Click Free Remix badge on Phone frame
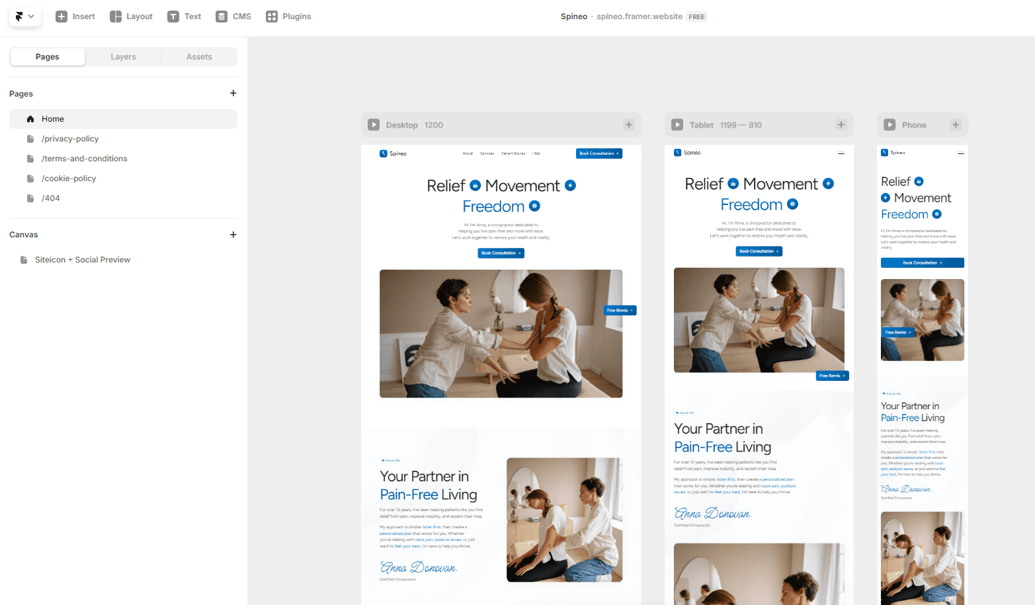This screenshot has height=605, width=1035. click(x=898, y=333)
